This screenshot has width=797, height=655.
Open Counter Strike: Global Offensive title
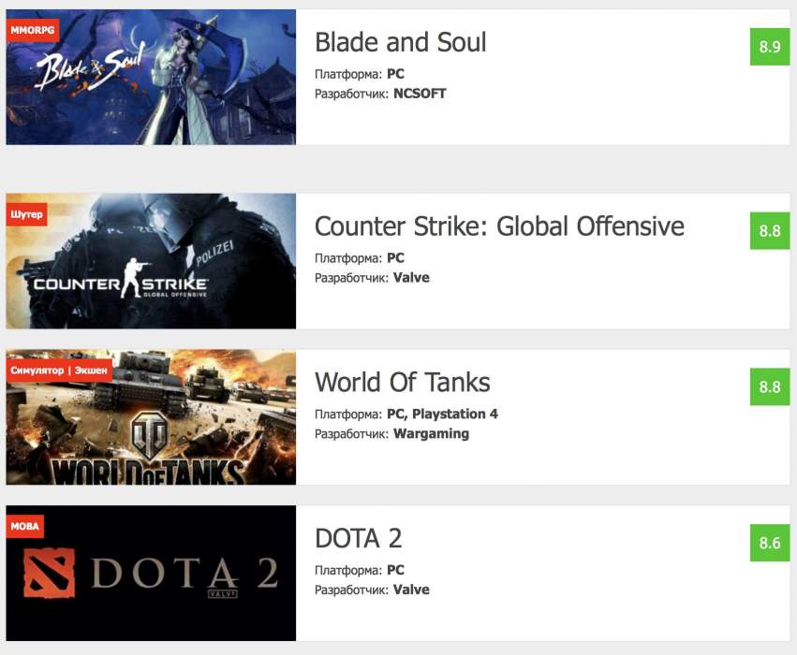click(499, 226)
